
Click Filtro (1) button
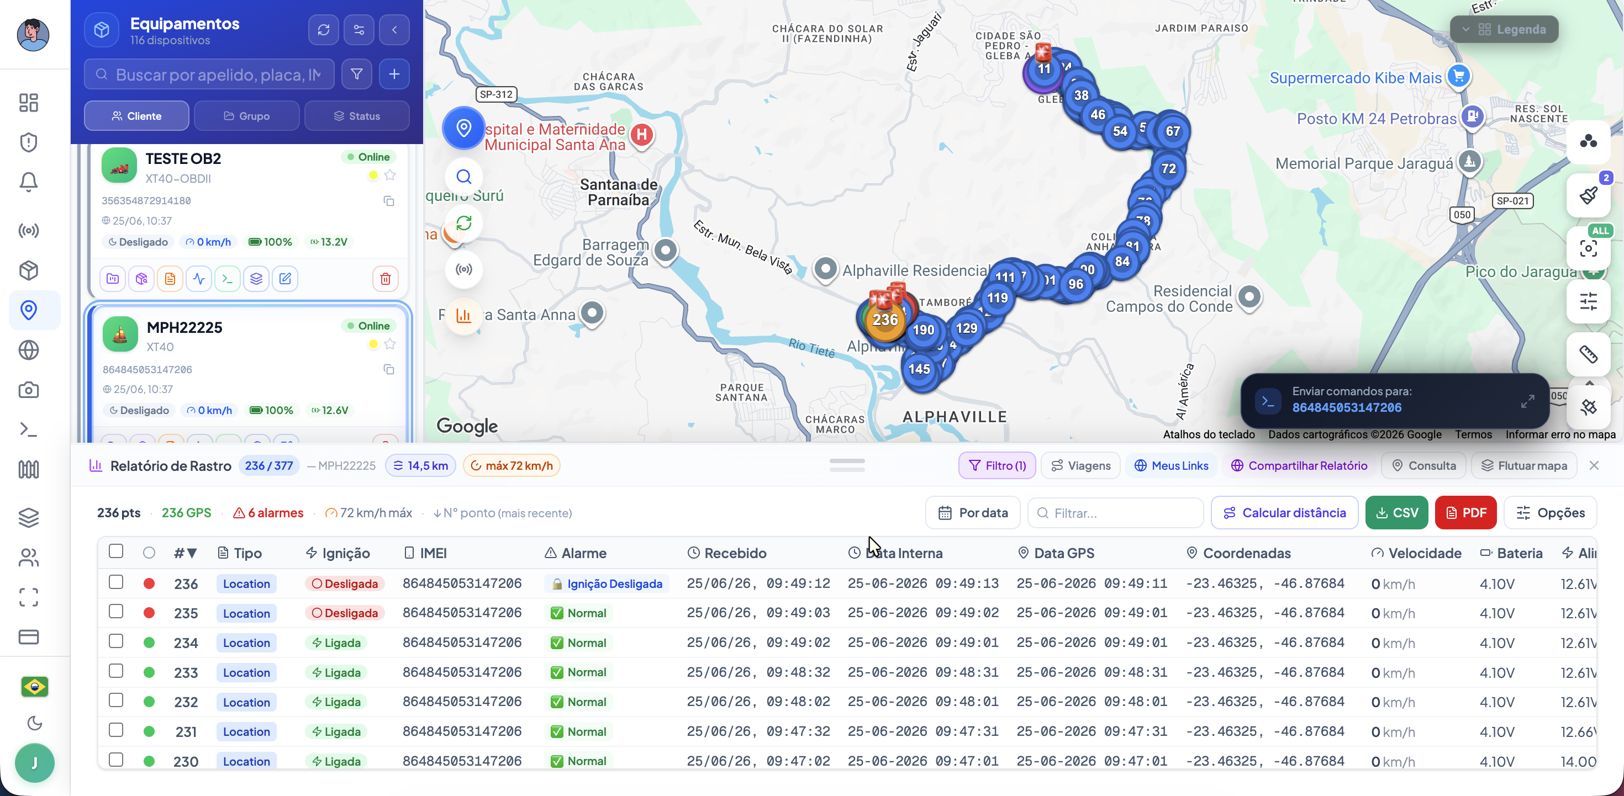pyautogui.click(x=996, y=466)
